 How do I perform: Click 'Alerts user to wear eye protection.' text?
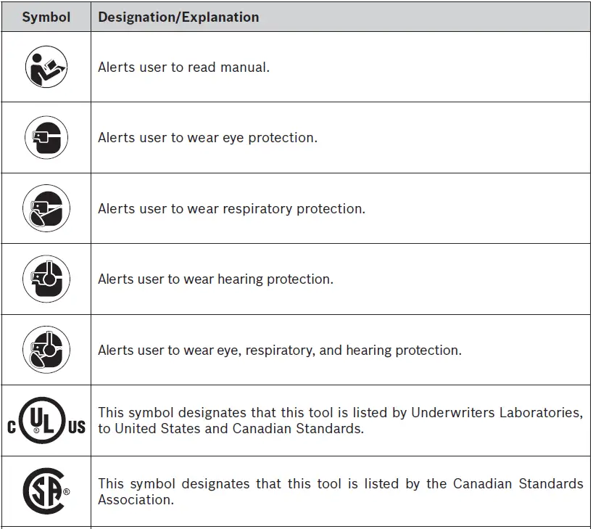(207, 138)
